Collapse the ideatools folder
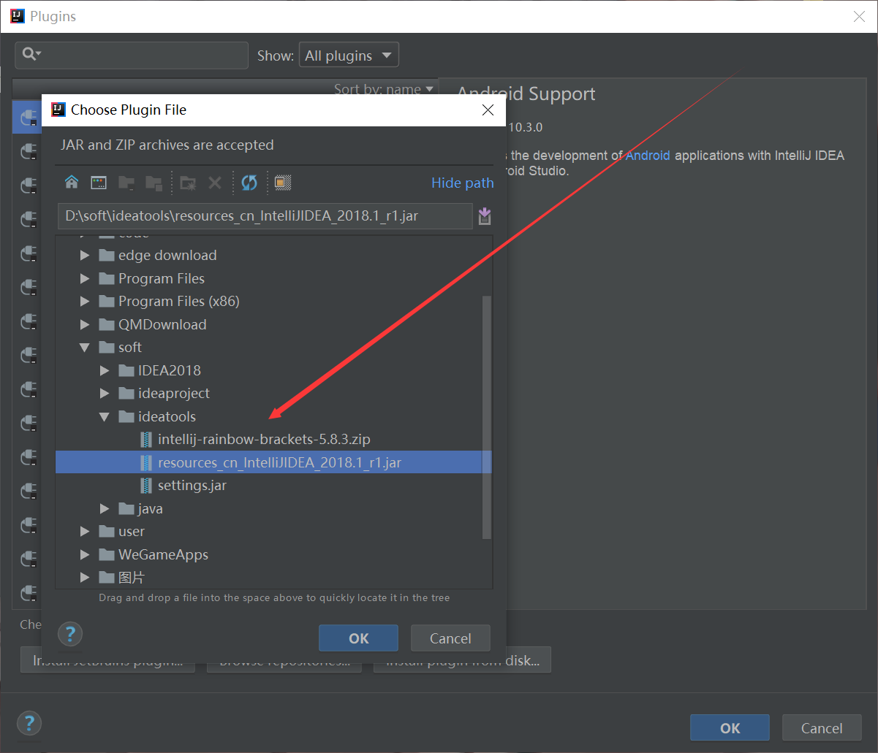878x753 pixels. point(105,416)
